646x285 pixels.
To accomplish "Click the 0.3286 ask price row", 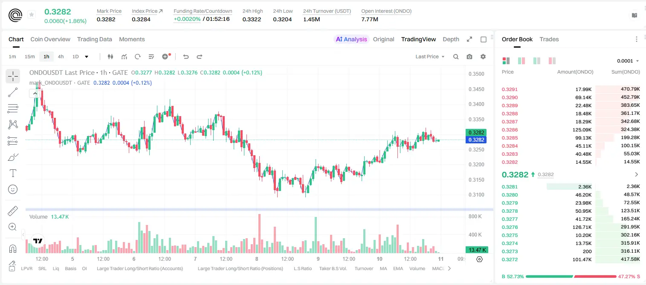I will 571,130.
